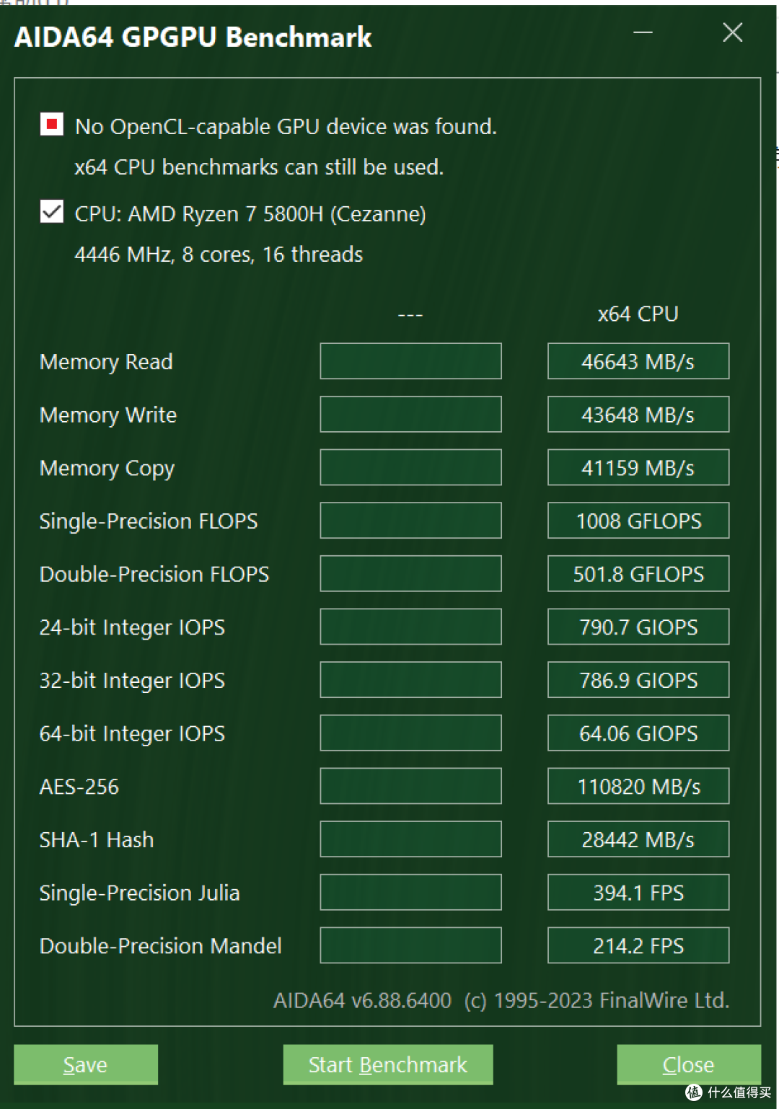Image resolution: width=779 pixels, height=1109 pixels.
Task: Toggle the OpenCL GPU device checkbox
Action: pos(52,125)
